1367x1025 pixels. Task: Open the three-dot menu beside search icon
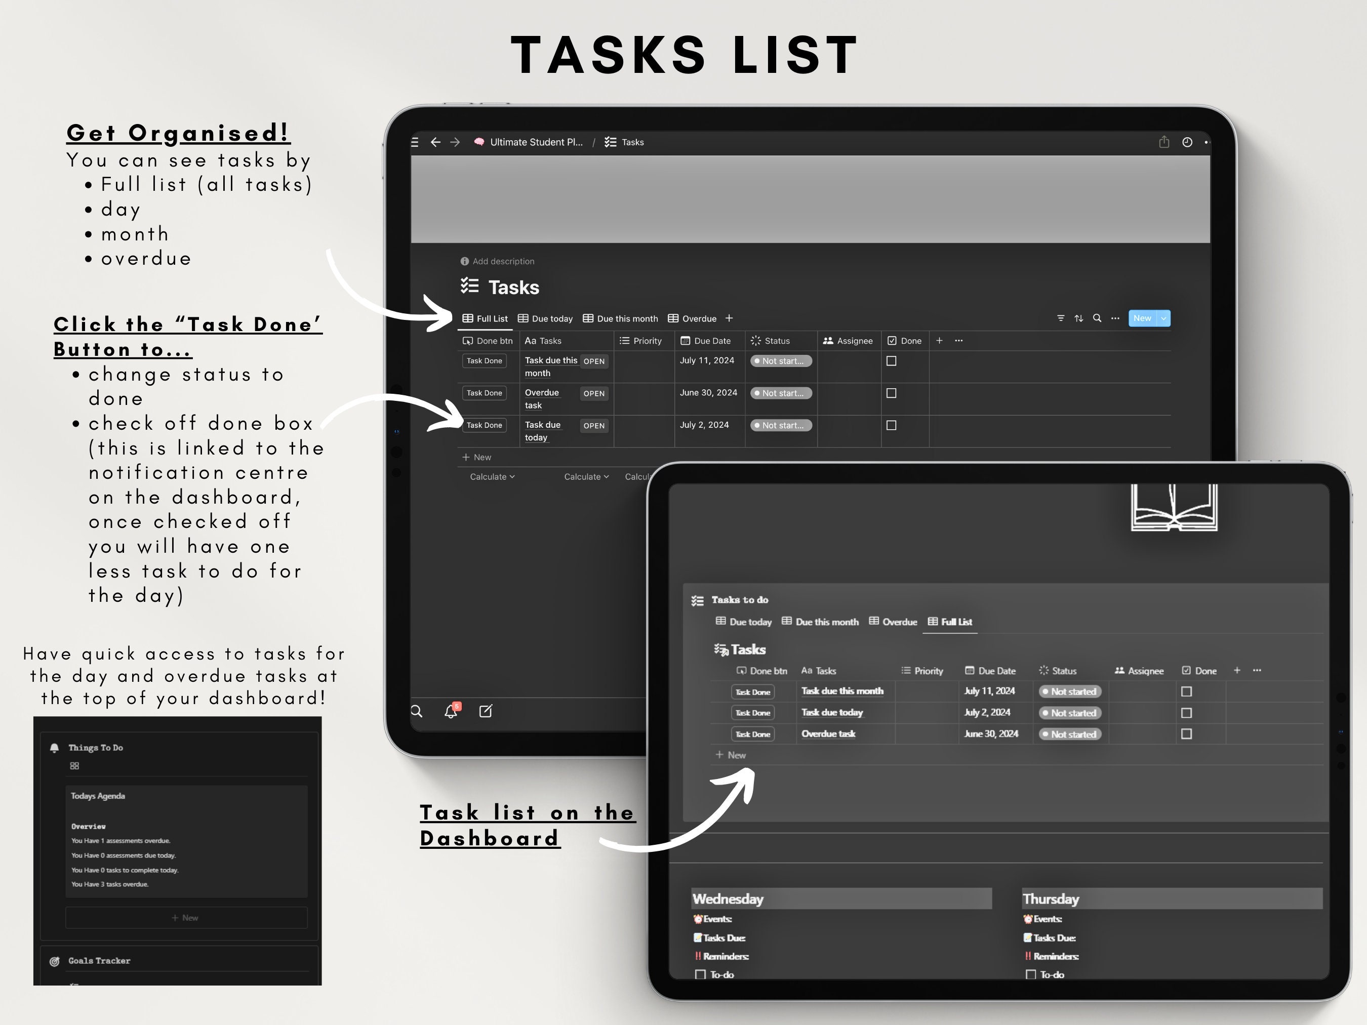click(x=1115, y=318)
